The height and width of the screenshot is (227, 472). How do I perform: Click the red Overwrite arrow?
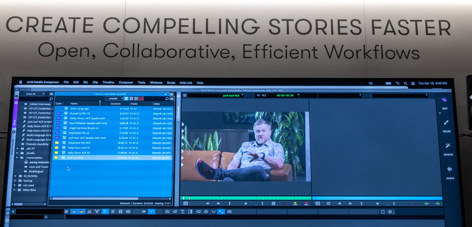[306, 203]
